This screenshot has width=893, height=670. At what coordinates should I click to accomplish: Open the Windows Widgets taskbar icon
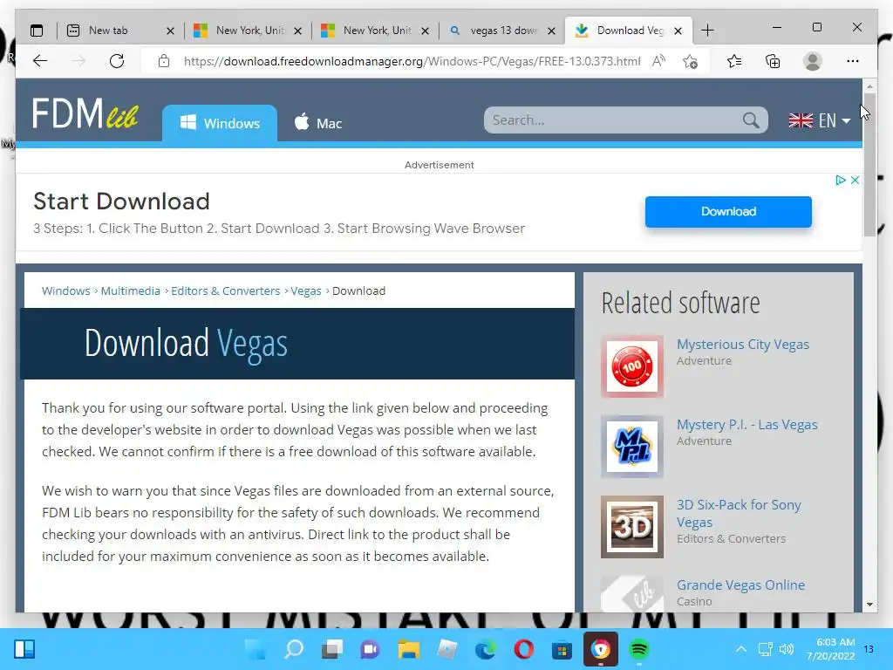pos(24,649)
